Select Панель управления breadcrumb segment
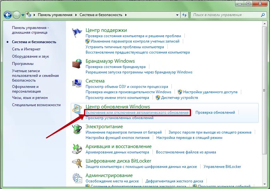270x189 pixels. click(x=55, y=15)
